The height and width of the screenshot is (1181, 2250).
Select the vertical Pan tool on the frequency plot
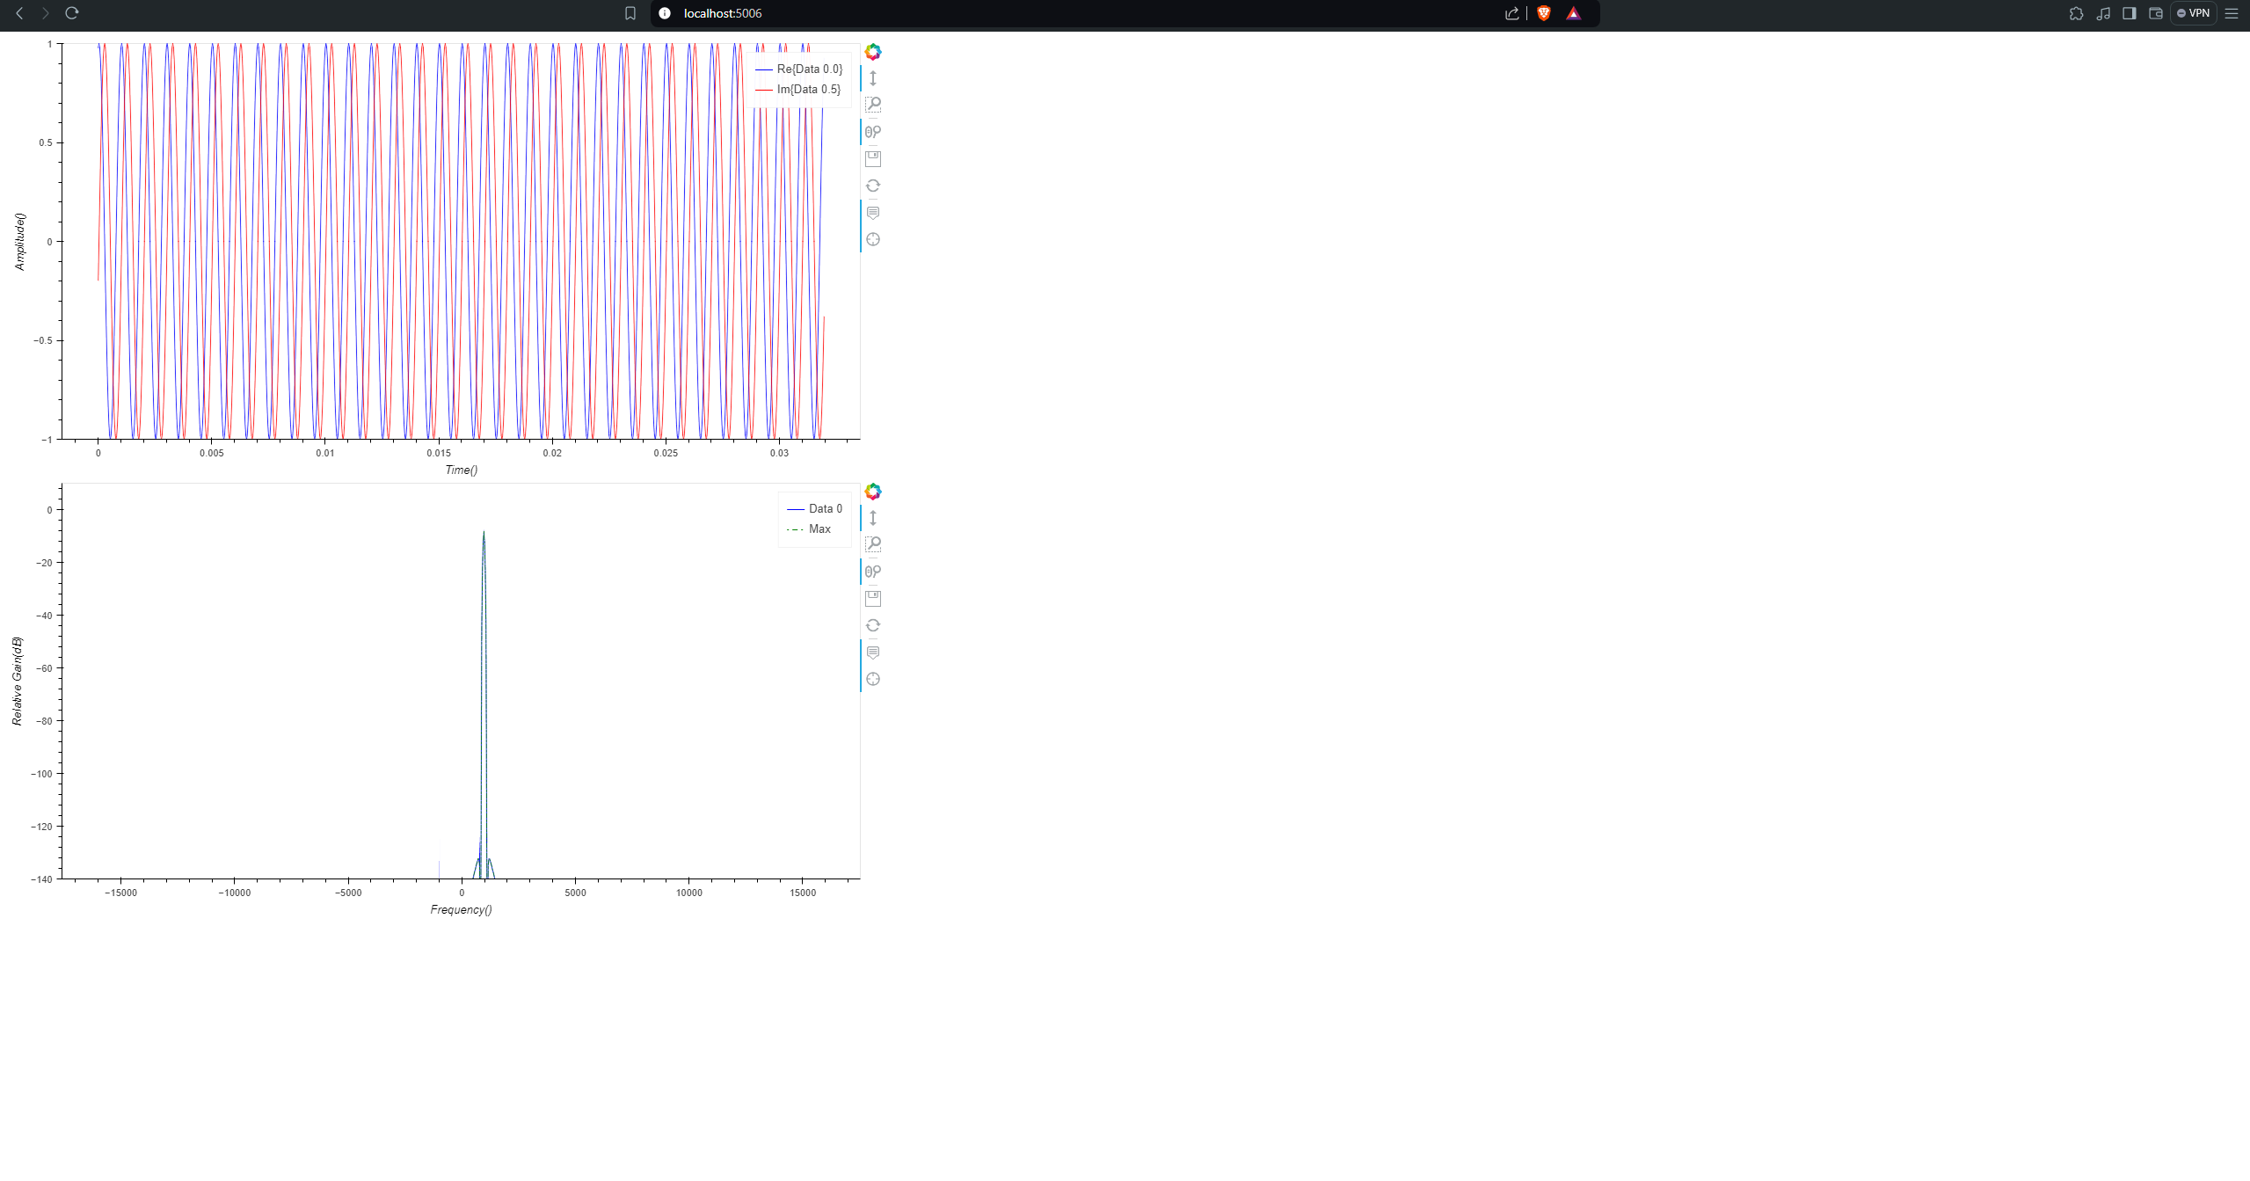[x=872, y=518]
